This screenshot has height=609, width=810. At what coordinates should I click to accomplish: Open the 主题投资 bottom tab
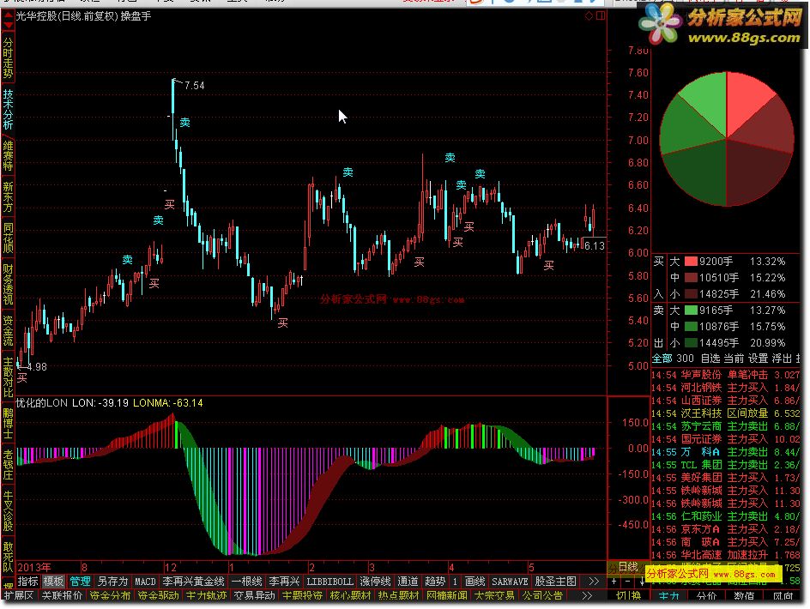click(302, 595)
